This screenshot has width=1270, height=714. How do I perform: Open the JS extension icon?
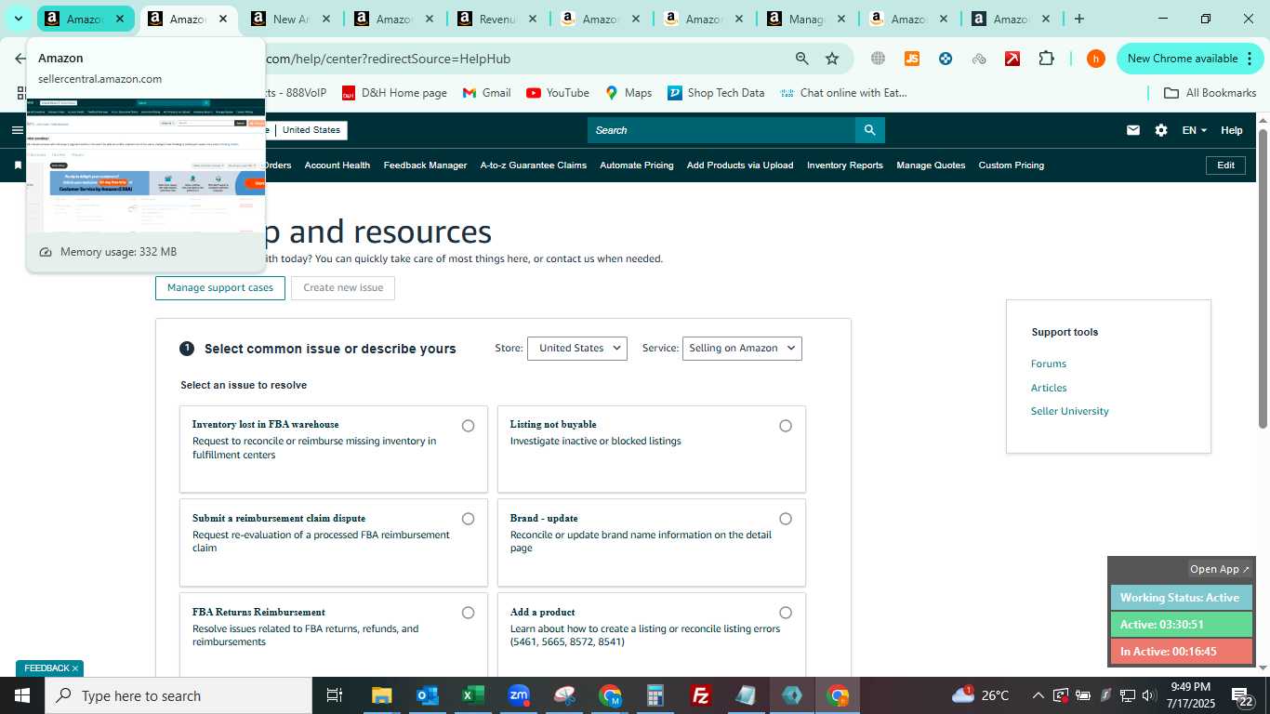click(911, 59)
